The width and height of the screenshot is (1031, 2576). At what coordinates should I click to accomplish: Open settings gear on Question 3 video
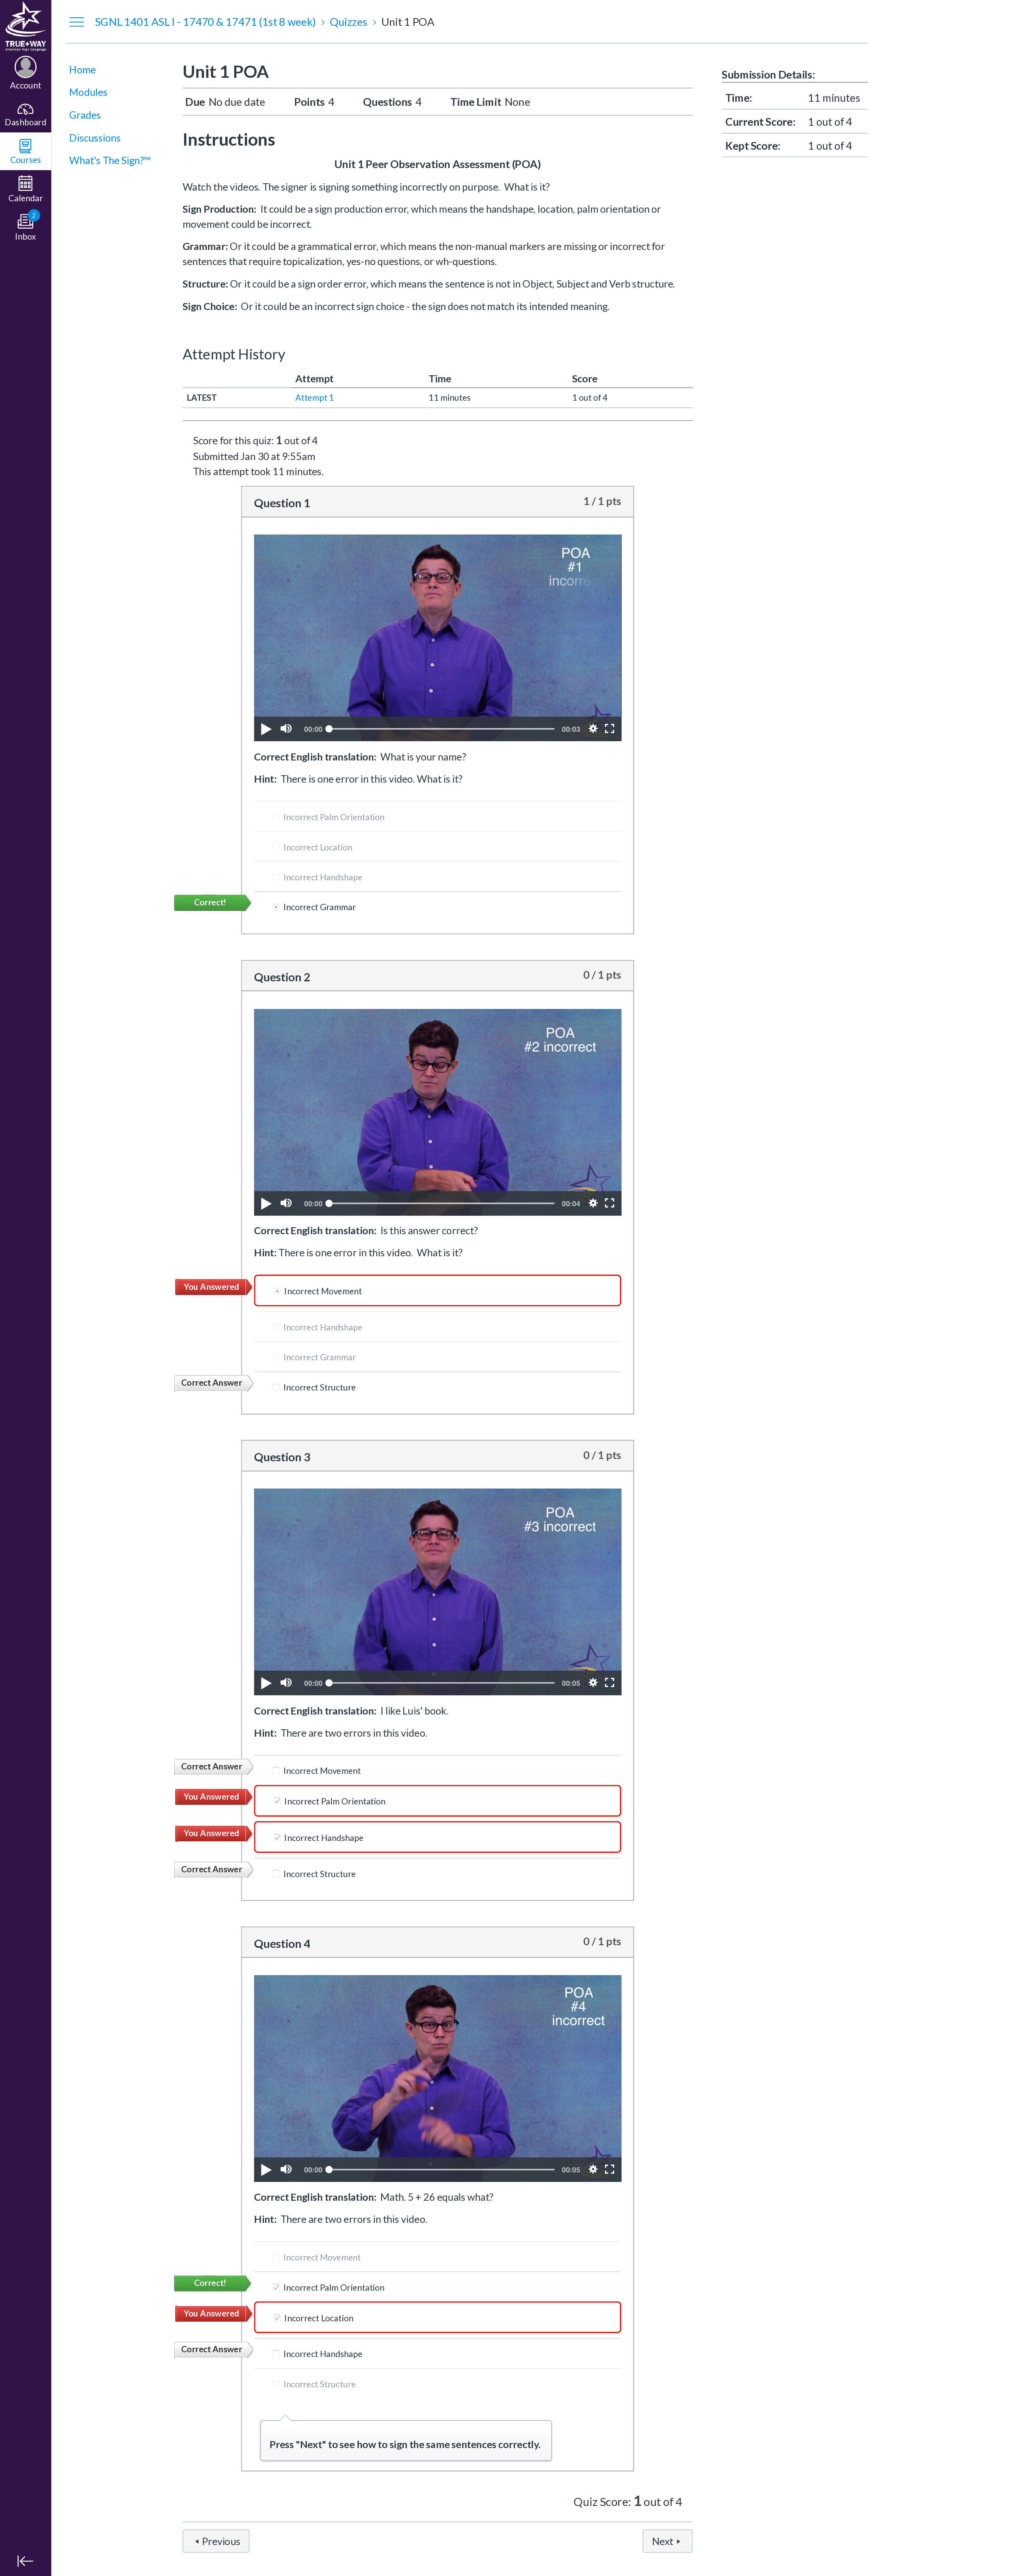coord(592,1683)
